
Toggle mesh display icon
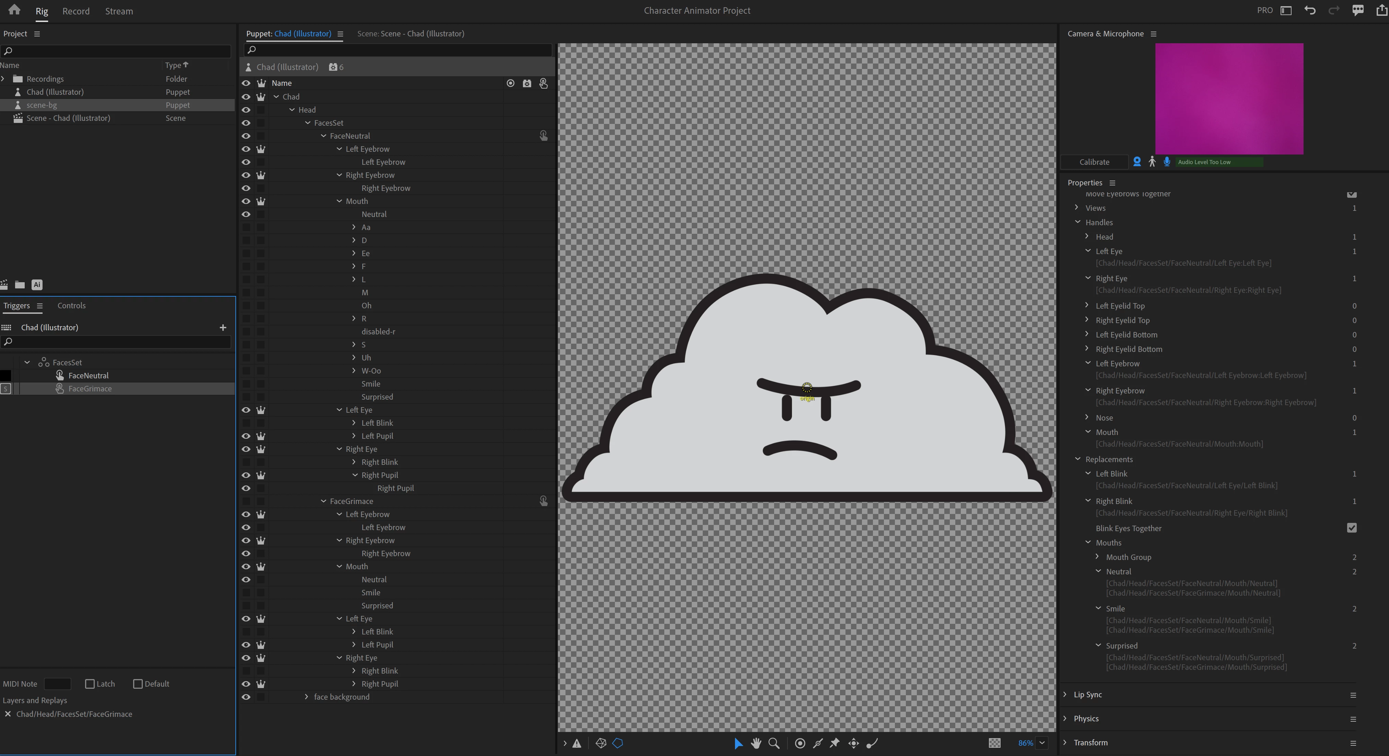point(601,743)
